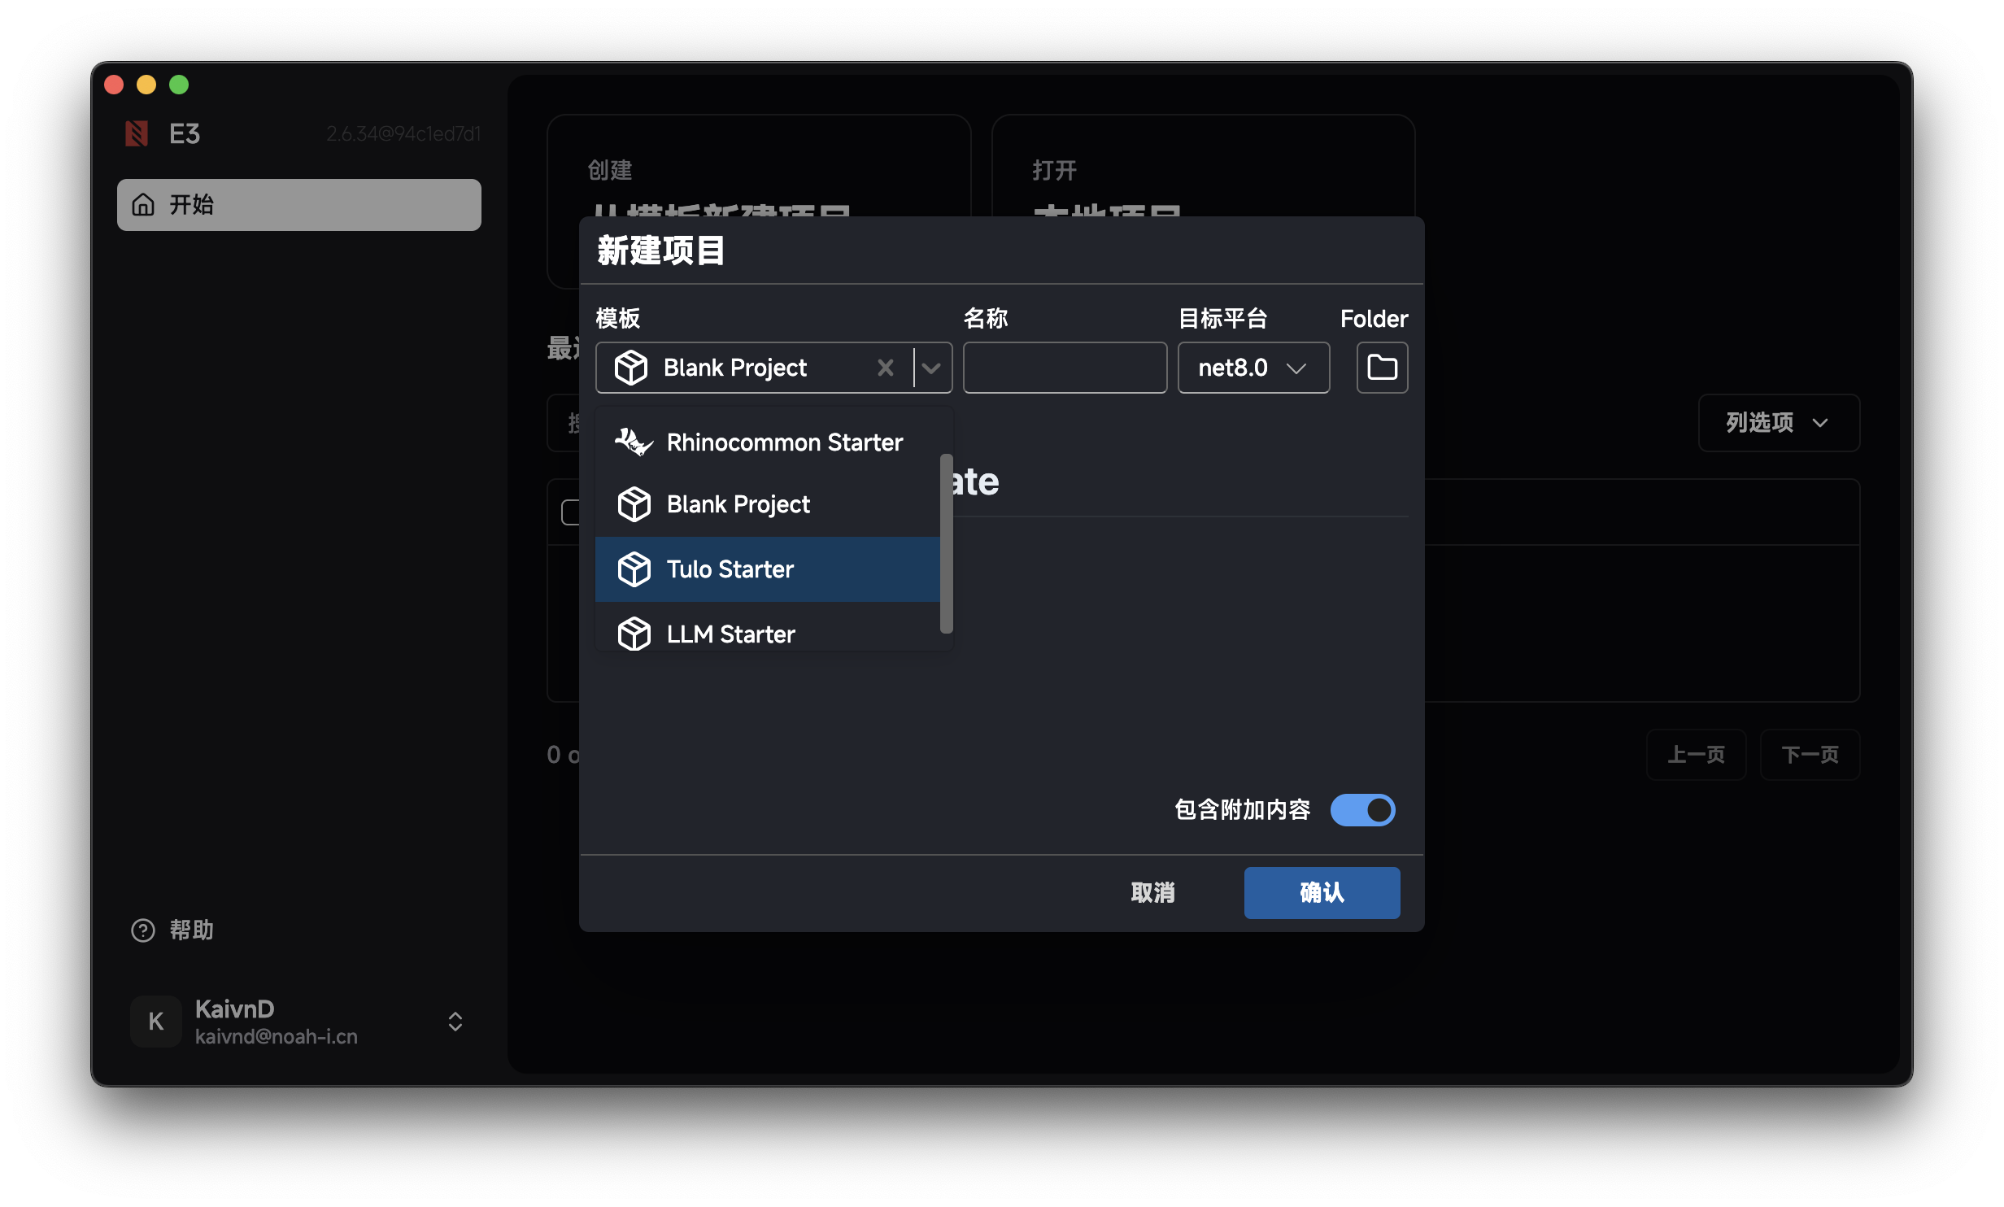Select the highlighted Tulo Starter template

[730, 569]
